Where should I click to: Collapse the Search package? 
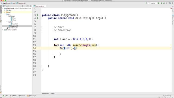pos(7,16)
